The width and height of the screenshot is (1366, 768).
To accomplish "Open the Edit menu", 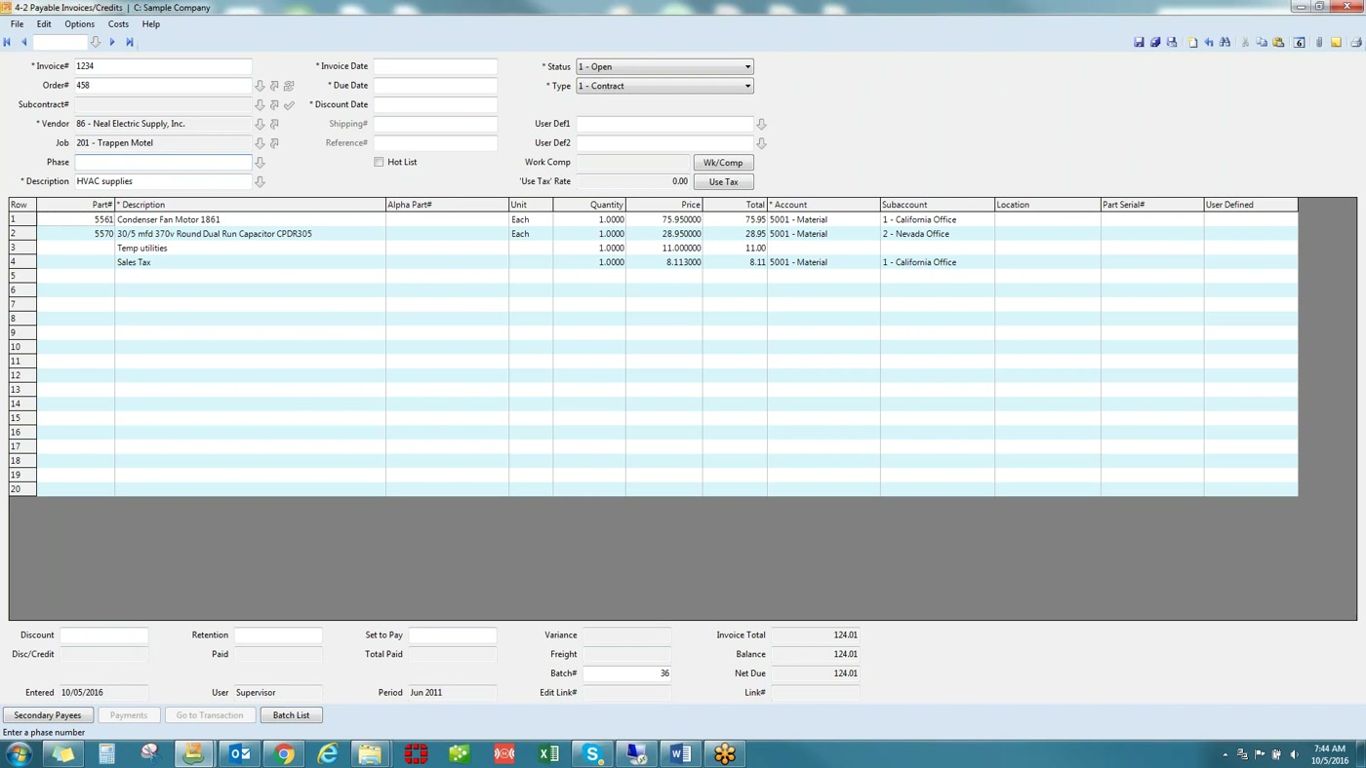I will (44, 24).
